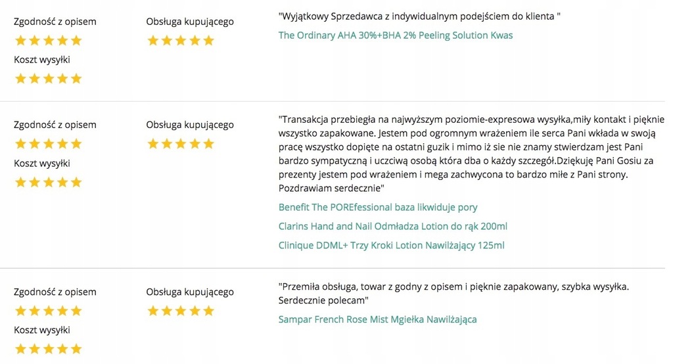
Task: Click third Obsługa kupującego star in third review
Action: [181, 311]
